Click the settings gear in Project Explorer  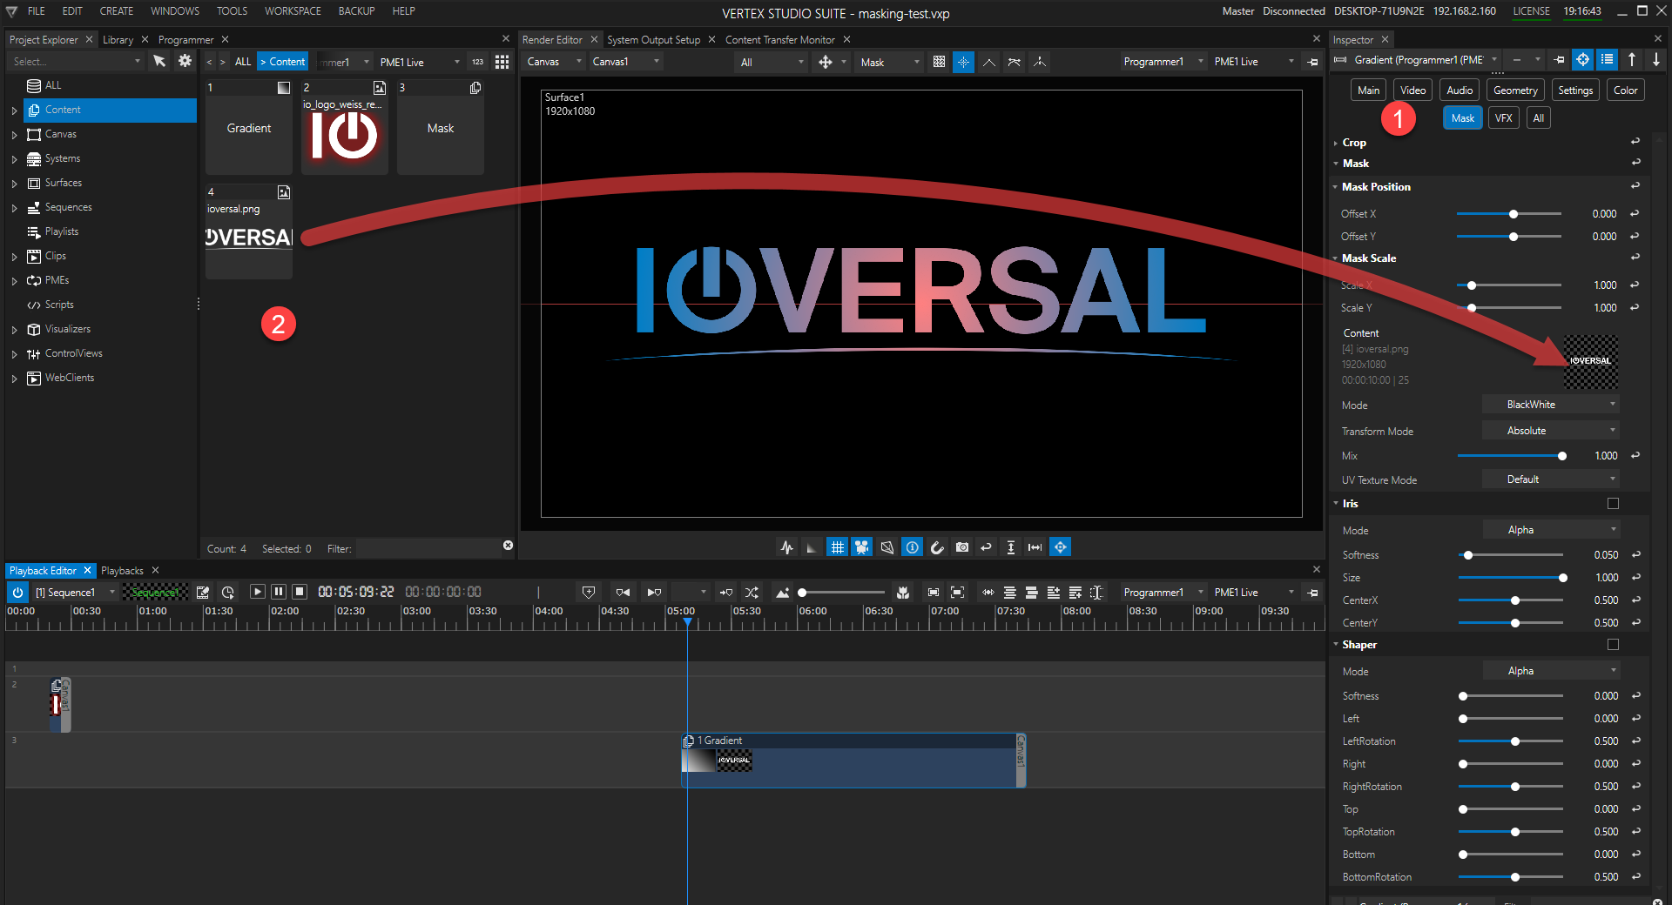185,61
